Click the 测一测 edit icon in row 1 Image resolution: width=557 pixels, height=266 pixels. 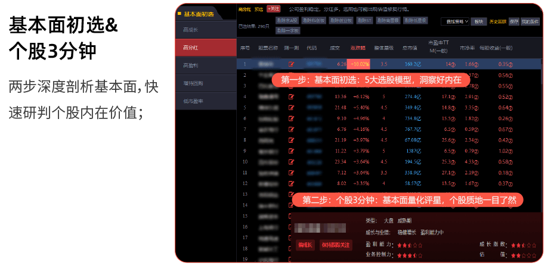[x=292, y=64]
